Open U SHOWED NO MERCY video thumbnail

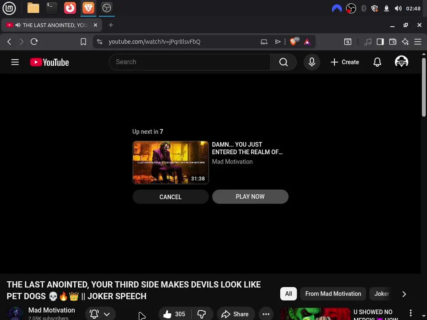pos(315,314)
